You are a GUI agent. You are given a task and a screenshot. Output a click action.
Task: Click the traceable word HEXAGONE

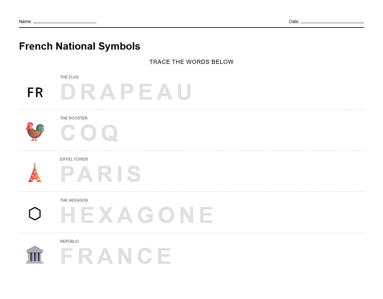tap(137, 215)
